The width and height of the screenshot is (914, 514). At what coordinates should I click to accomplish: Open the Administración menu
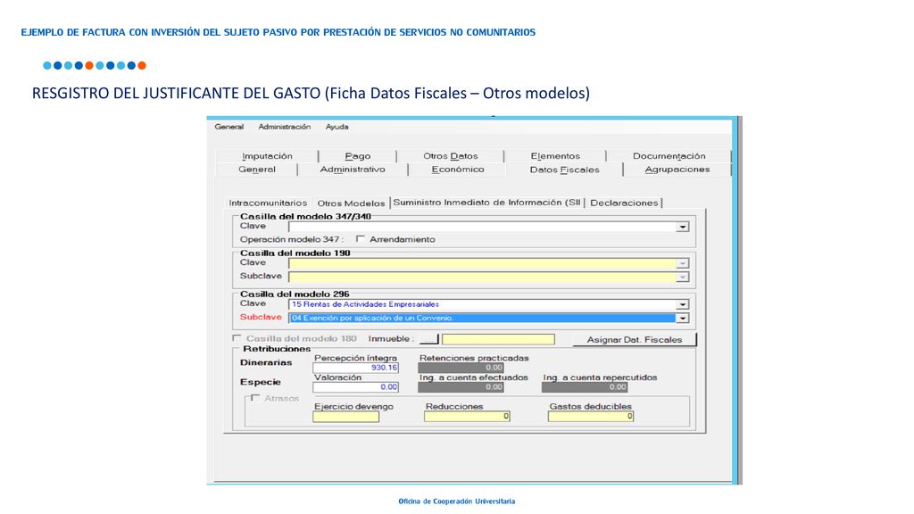[x=285, y=127]
